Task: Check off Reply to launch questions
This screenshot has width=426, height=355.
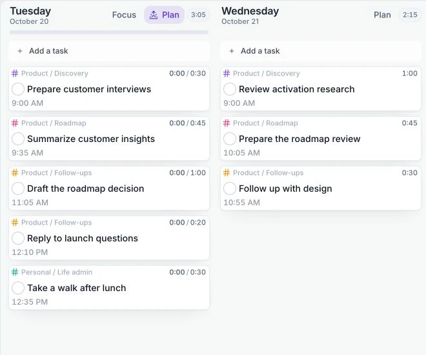Action: coord(18,238)
